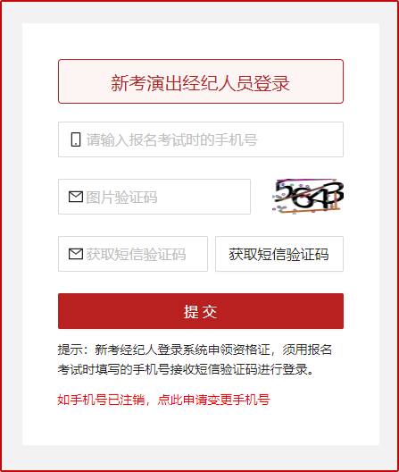
Task: Focus the SMS 获取短信验证码 text input
Action: click(133, 254)
